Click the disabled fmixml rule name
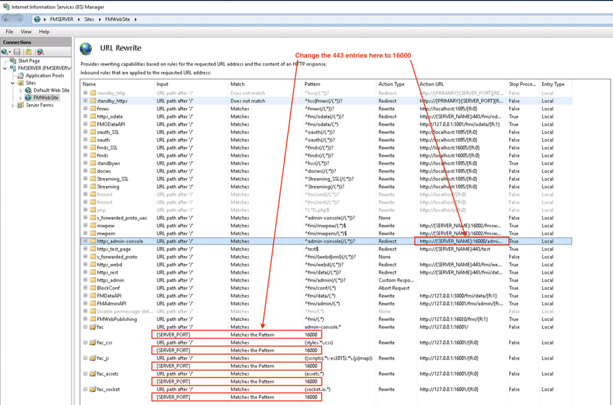Viewport: 613px width, 405px height. (104, 194)
